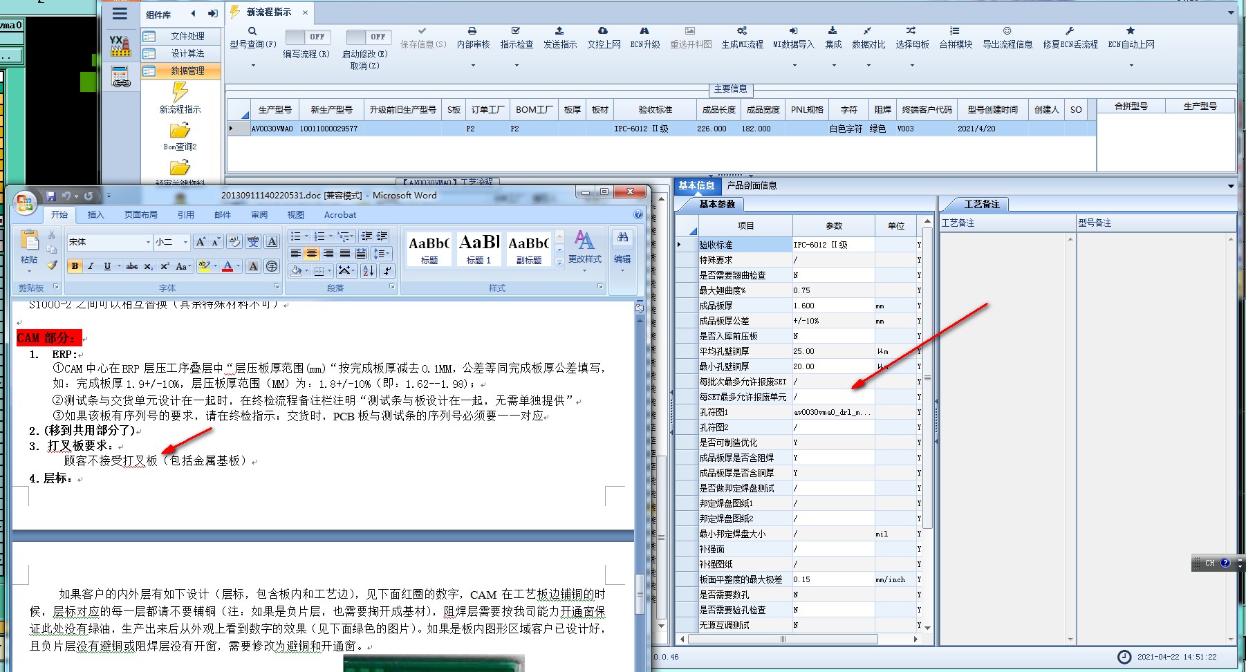Apply the 标题 1 style in Word

click(x=478, y=249)
